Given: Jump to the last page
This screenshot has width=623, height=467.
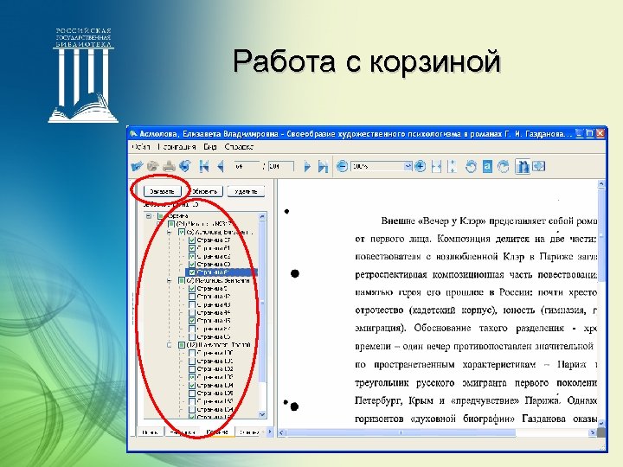Looking at the screenshot, I should coord(323,166).
